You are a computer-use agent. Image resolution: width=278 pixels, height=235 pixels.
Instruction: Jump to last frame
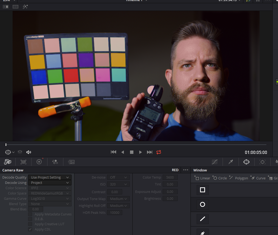[149, 152]
